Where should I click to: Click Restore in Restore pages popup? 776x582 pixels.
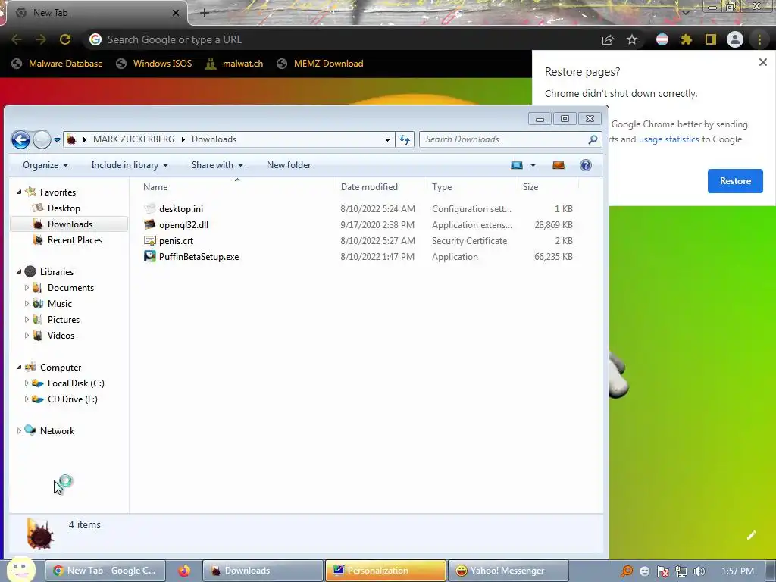pyautogui.click(x=735, y=181)
